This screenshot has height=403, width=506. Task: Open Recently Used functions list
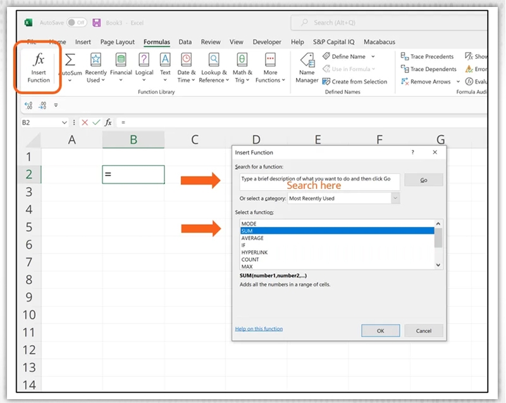click(x=96, y=61)
